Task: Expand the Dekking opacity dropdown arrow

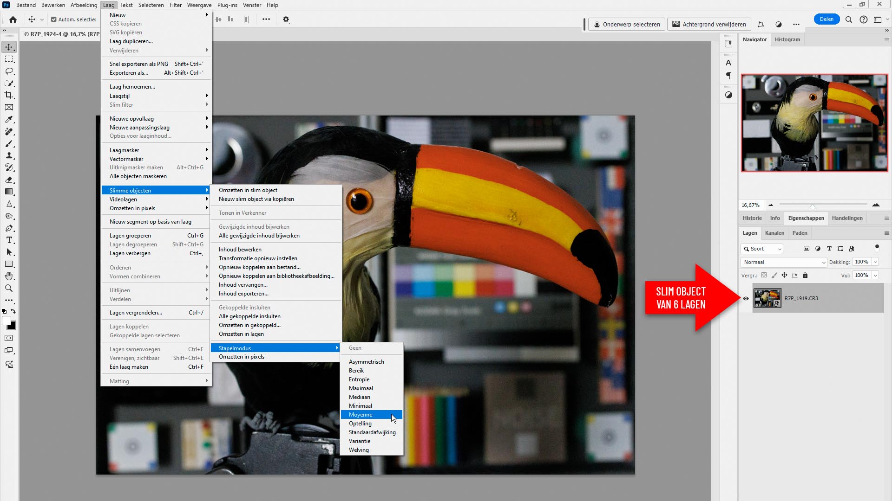Action: [875, 262]
